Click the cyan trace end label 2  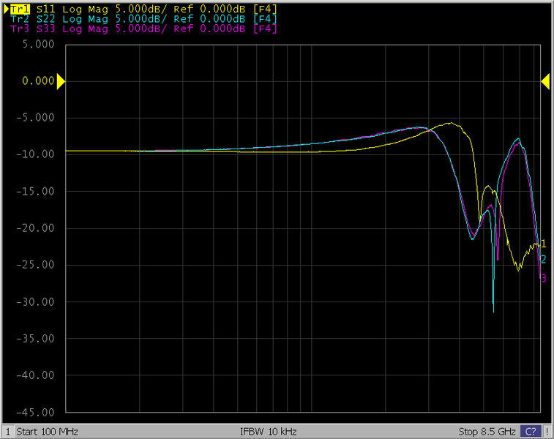(x=543, y=259)
